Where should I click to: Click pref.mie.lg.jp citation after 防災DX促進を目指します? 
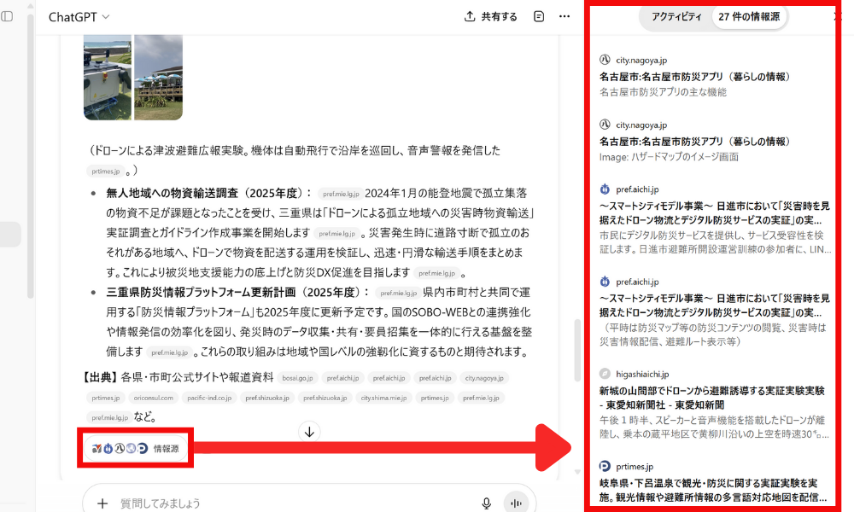[436, 273]
